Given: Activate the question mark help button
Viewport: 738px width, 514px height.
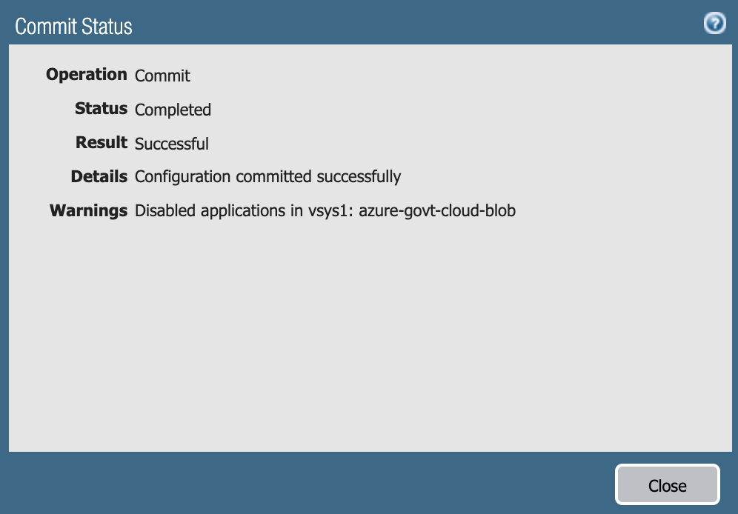Looking at the screenshot, I should click(x=714, y=22).
